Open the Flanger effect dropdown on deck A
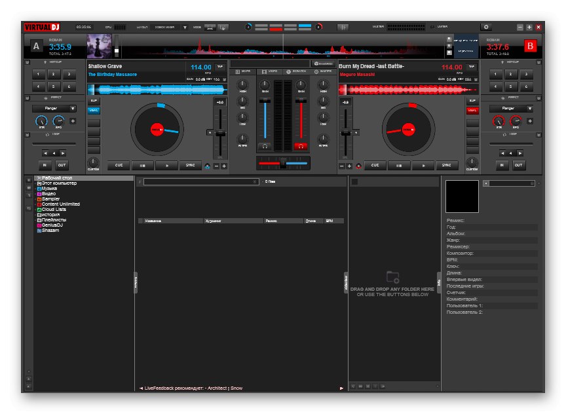 point(72,108)
